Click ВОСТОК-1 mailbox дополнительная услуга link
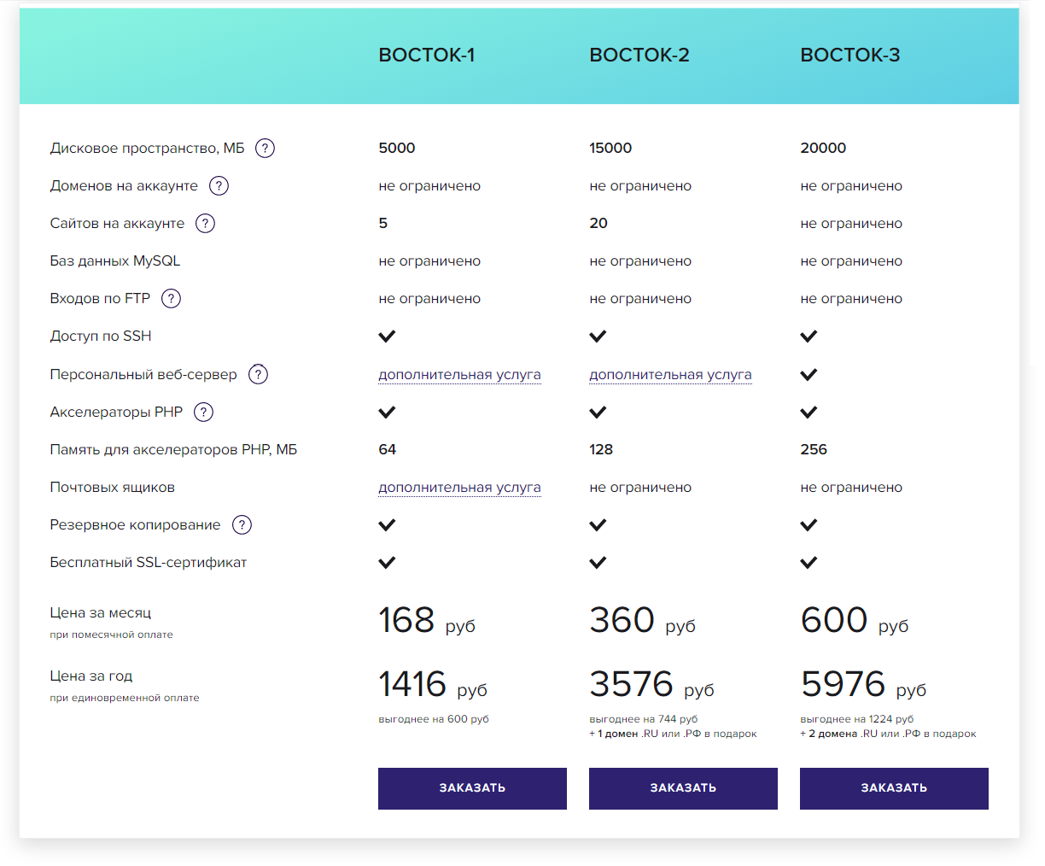Image resolution: width=1045 pixels, height=866 pixels. (459, 487)
